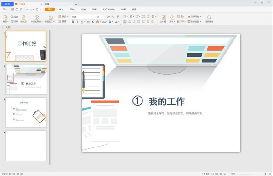Click the New Slide icon
273x176 pixels.
point(51,17)
